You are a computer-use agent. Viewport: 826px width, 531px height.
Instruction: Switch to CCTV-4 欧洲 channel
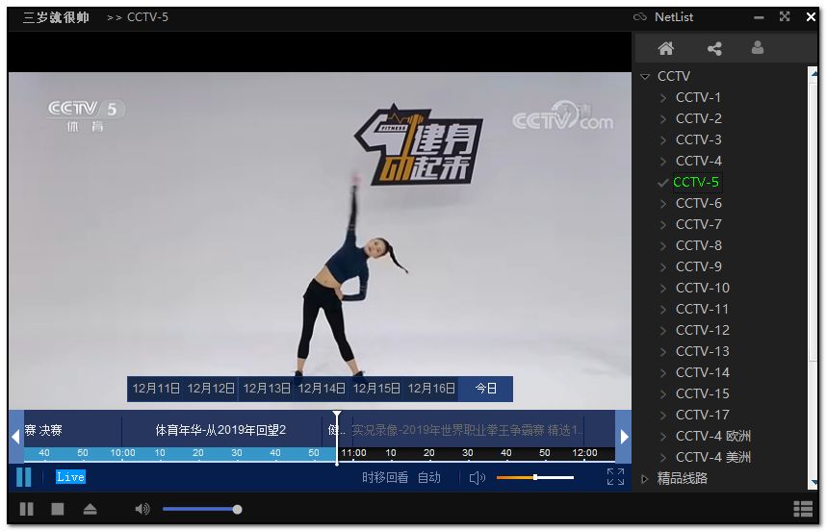[x=713, y=436]
